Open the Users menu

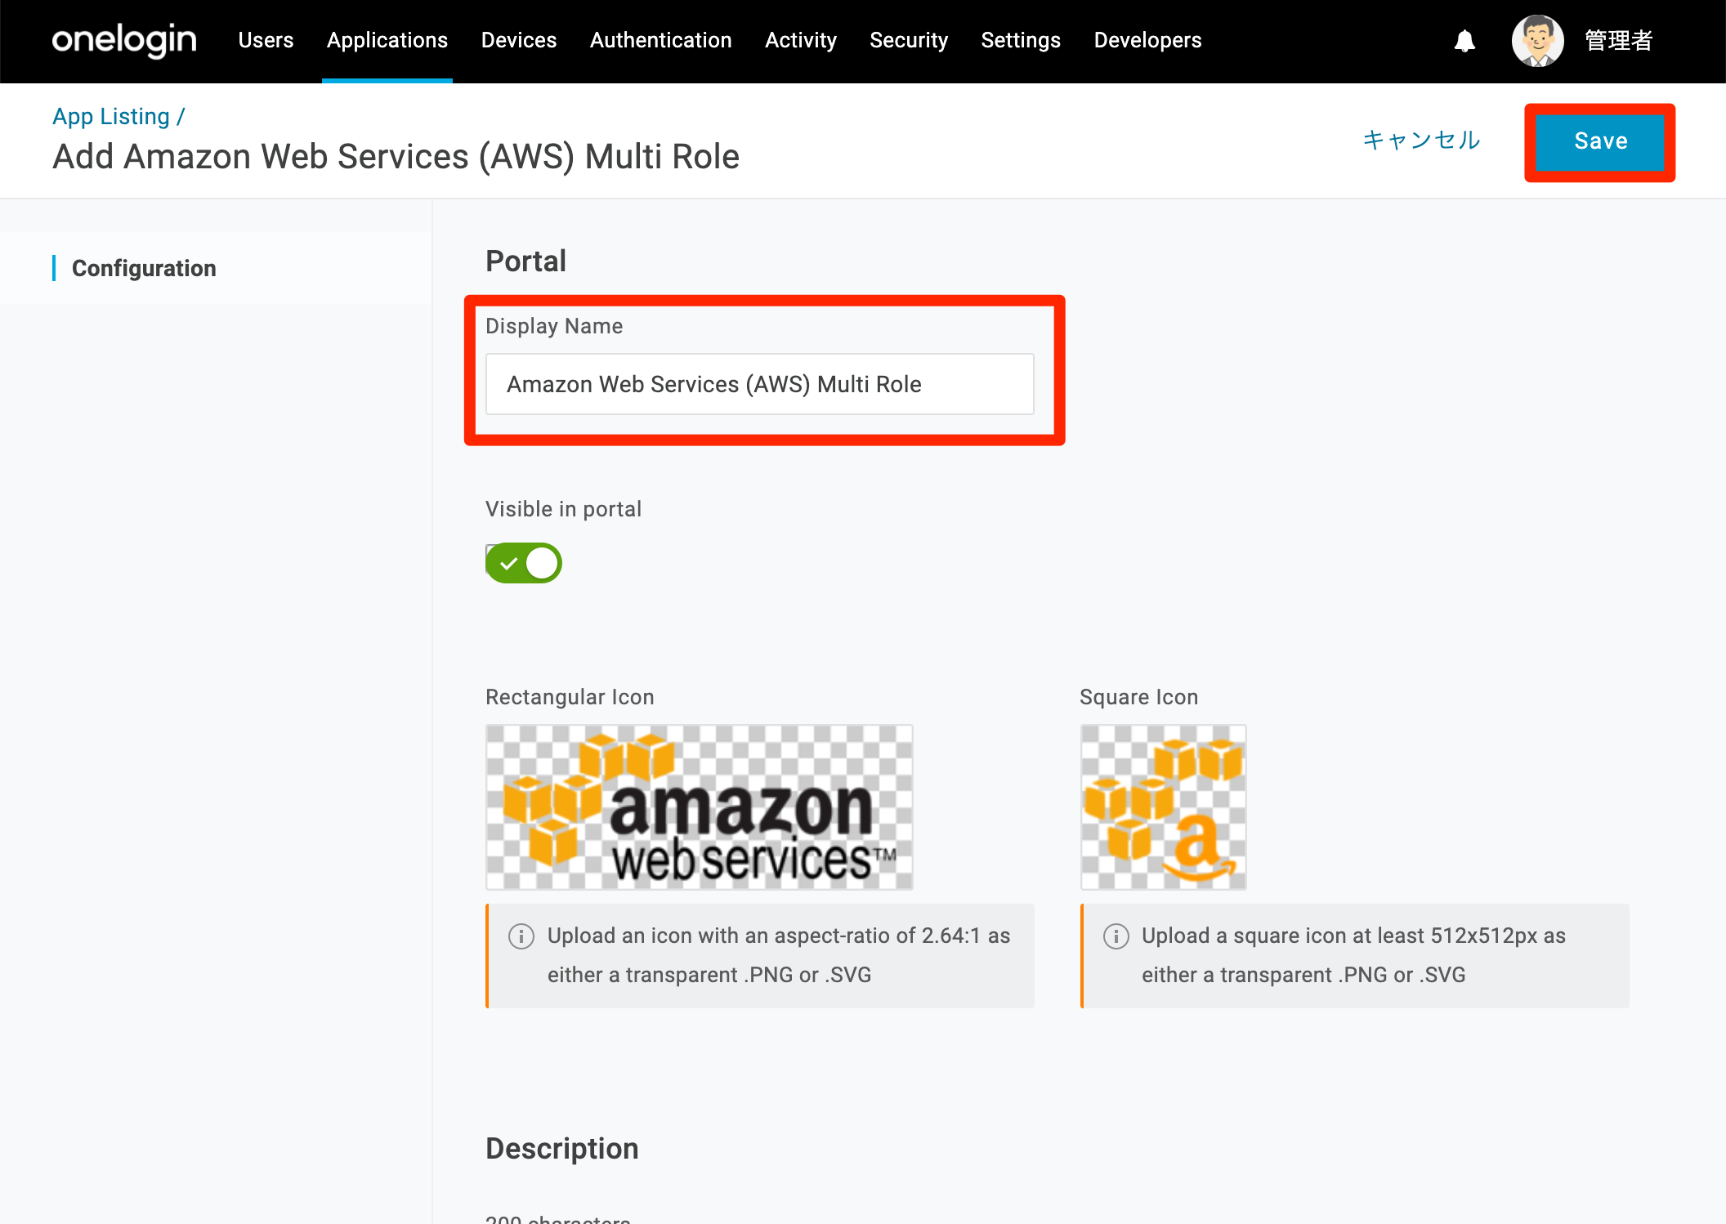pos(266,40)
